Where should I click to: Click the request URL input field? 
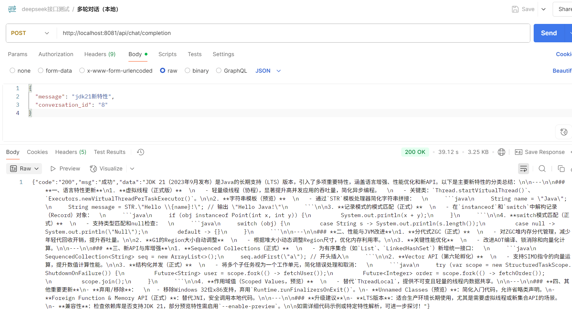point(293,33)
